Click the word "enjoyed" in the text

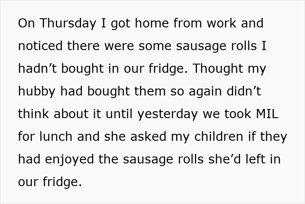coord(69,160)
